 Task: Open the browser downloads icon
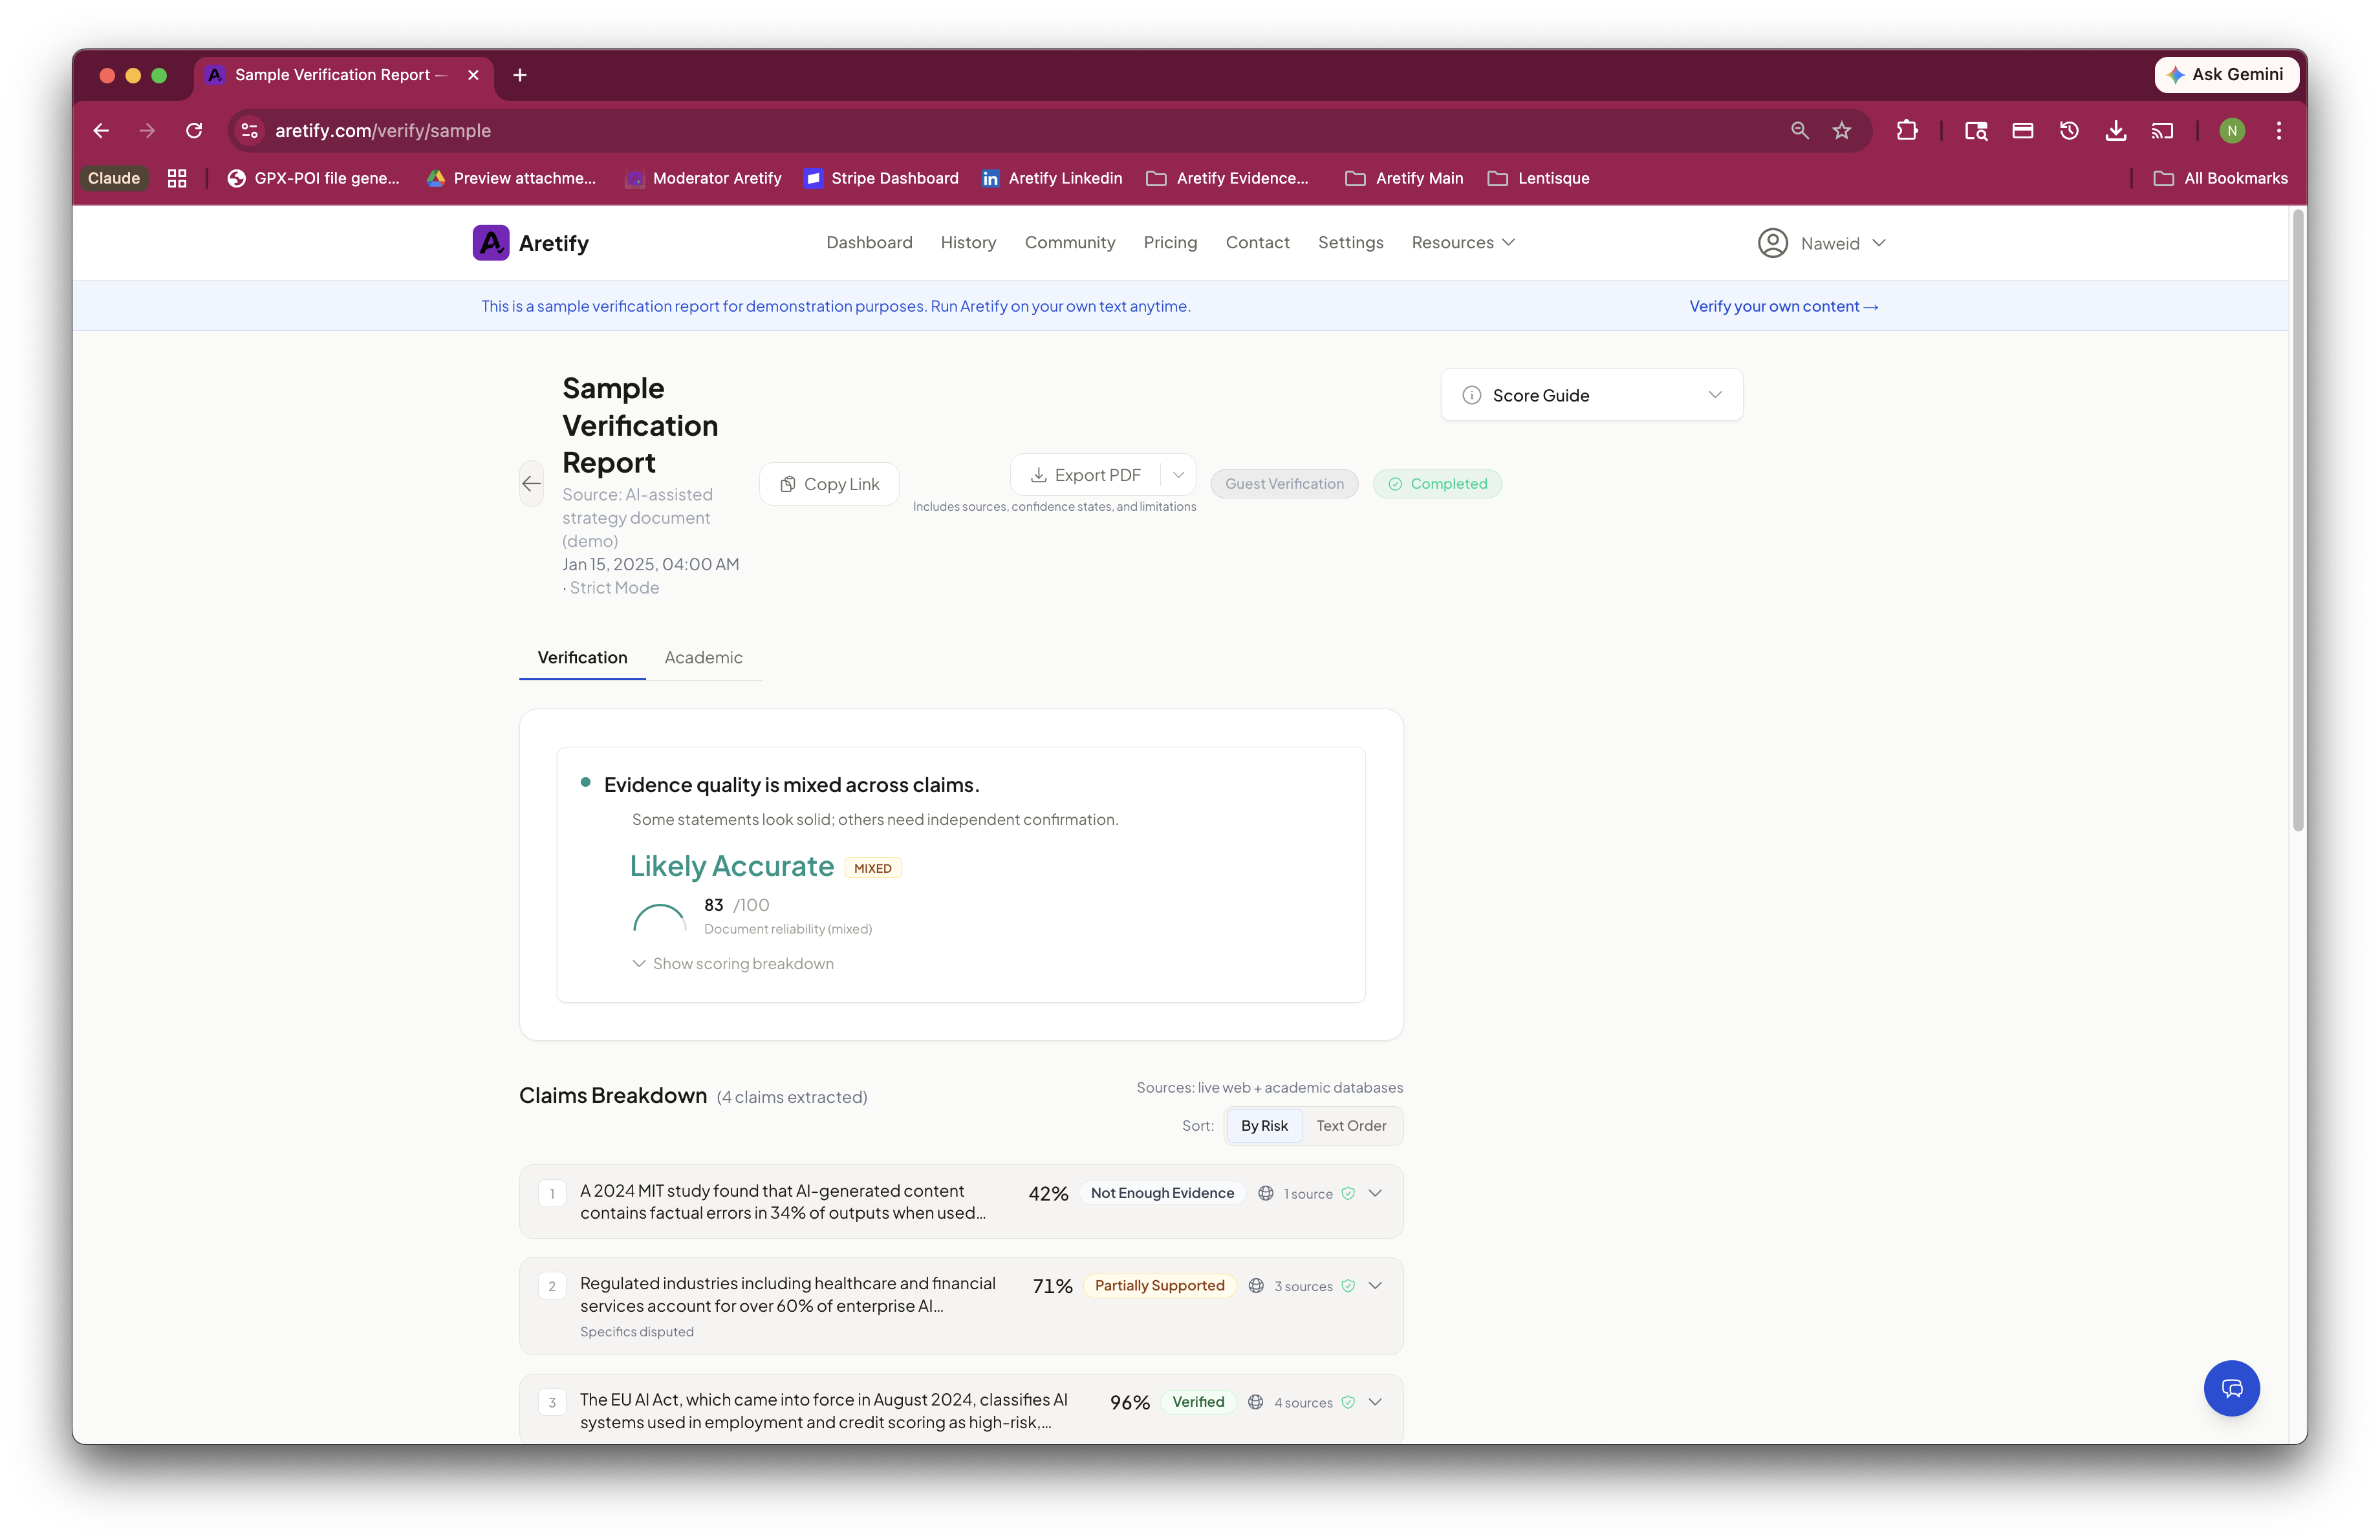tap(2116, 131)
